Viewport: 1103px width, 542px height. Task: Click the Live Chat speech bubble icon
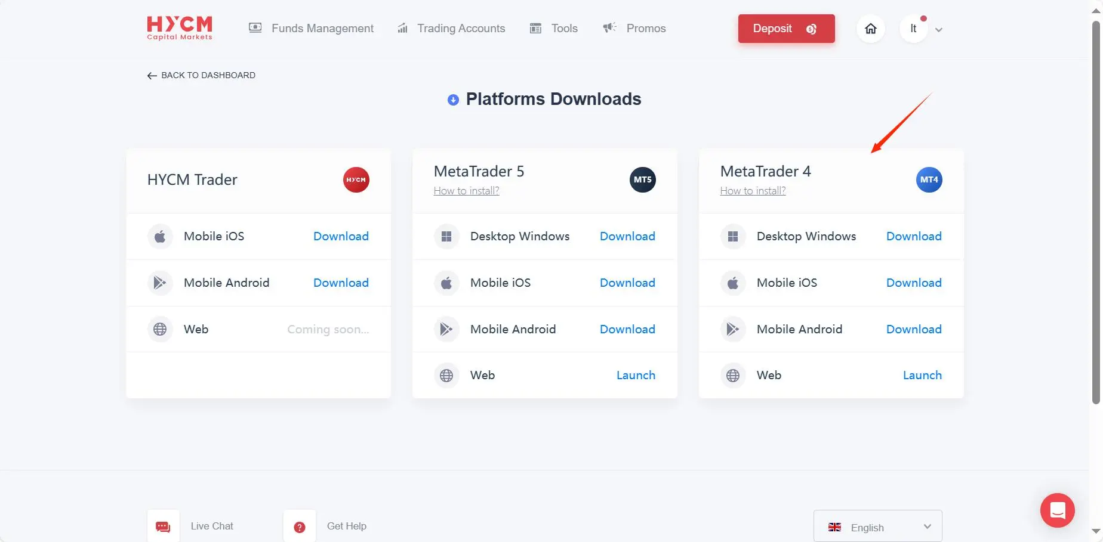pos(163,526)
